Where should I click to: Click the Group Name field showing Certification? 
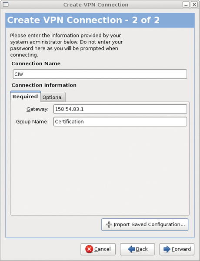[x=120, y=121]
